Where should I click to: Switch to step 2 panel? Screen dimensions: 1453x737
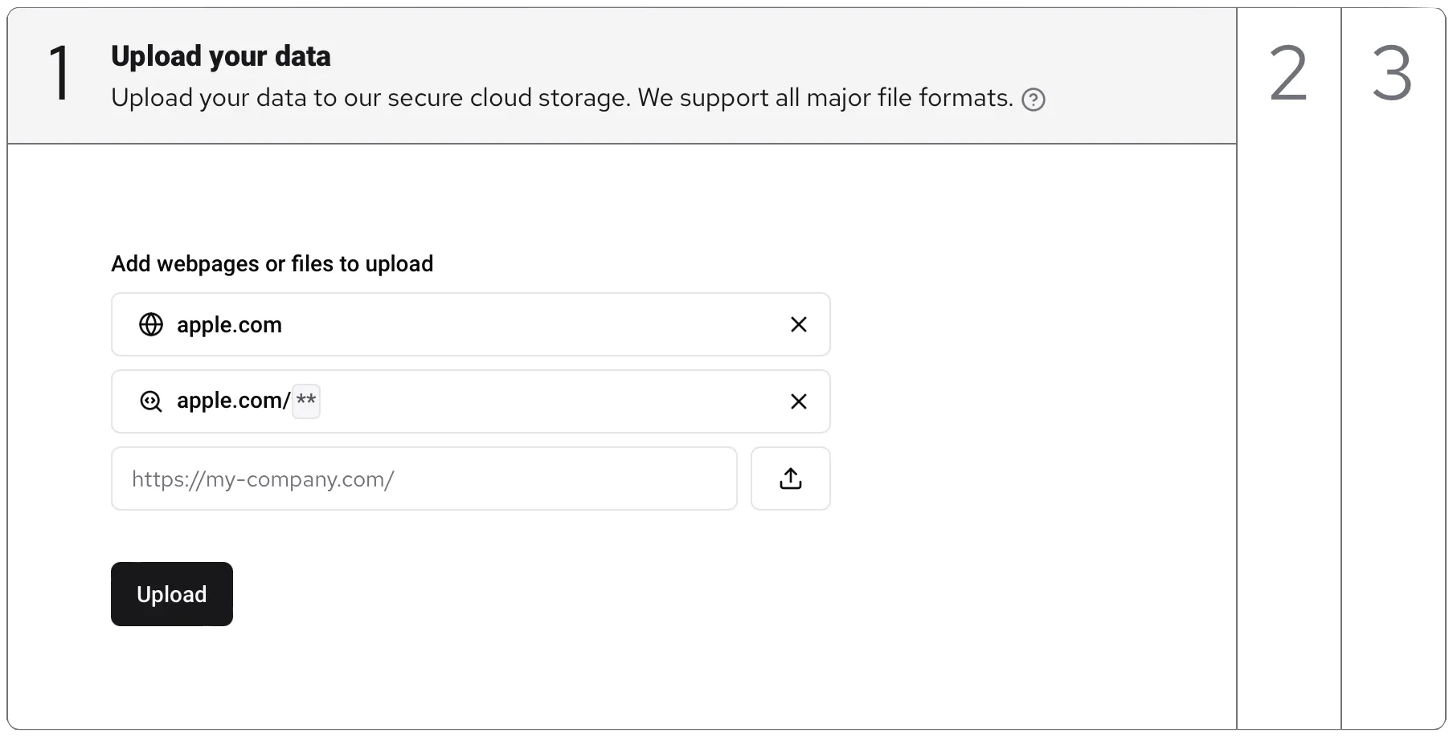1288,74
